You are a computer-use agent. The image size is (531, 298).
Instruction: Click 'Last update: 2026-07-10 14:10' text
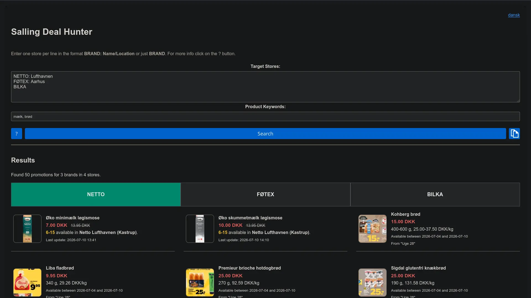[x=244, y=240]
